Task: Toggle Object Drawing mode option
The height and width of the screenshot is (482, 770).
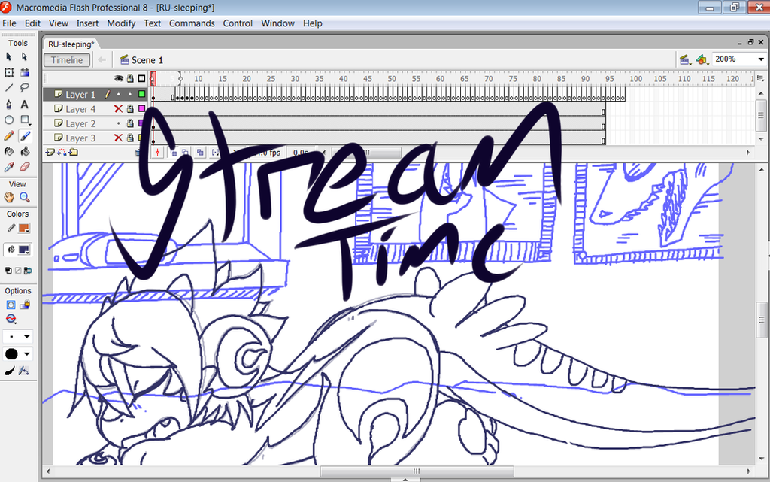Action: coord(11,305)
